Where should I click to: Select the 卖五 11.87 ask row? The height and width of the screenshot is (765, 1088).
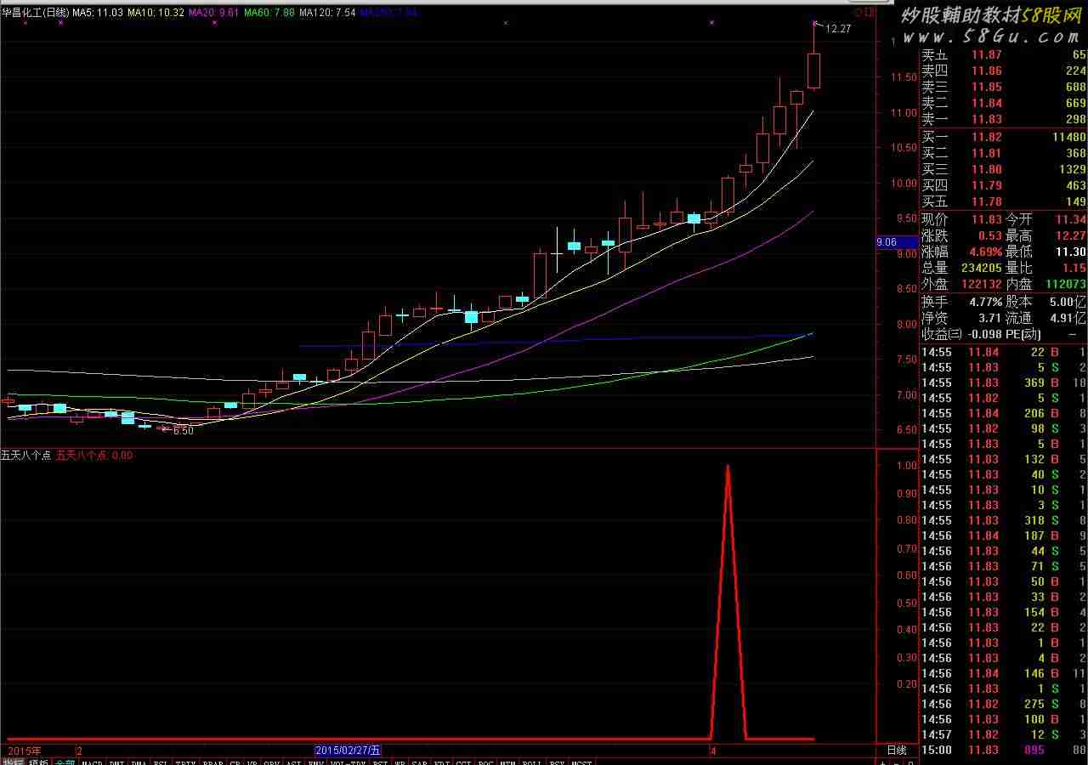pyautogui.click(x=1005, y=55)
